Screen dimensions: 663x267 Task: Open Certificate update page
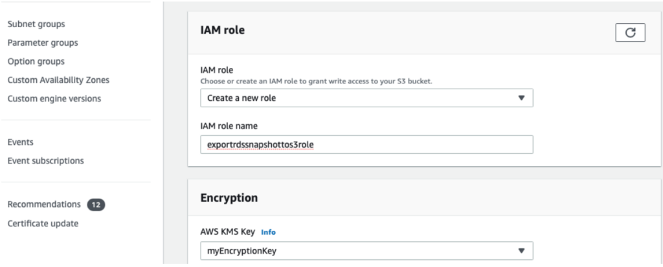pyautogui.click(x=43, y=224)
